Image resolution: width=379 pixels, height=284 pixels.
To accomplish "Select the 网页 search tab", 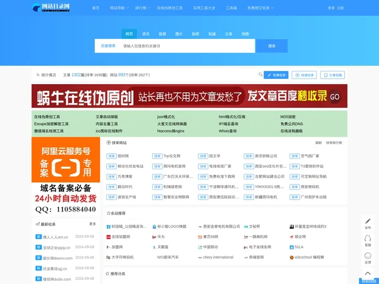I will click(129, 34).
